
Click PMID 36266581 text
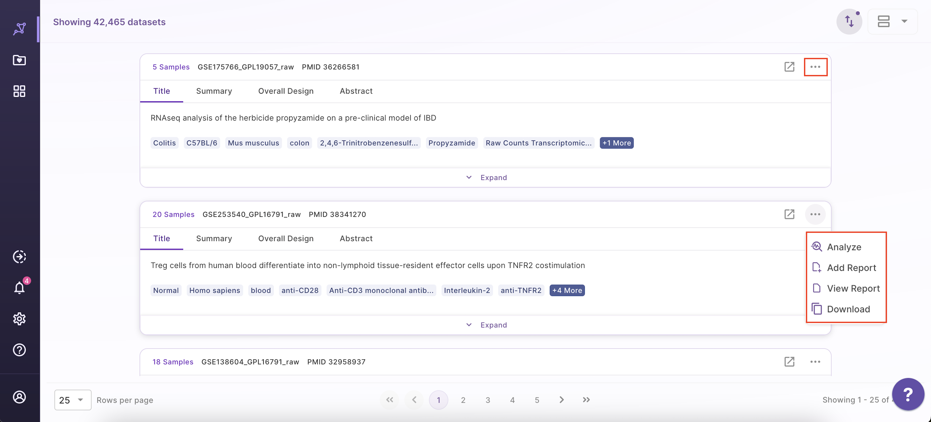coord(331,67)
